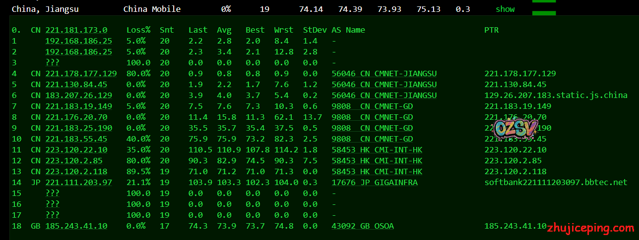This screenshot has width=639, height=240.
Task: Click the PTR column header
Action: click(x=491, y=30)
